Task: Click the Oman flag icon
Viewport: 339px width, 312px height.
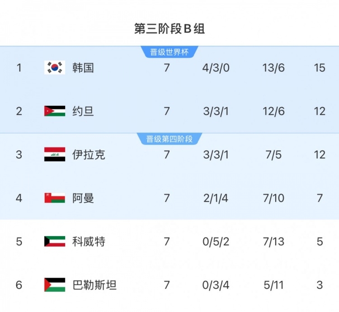Action: point(55,198)
